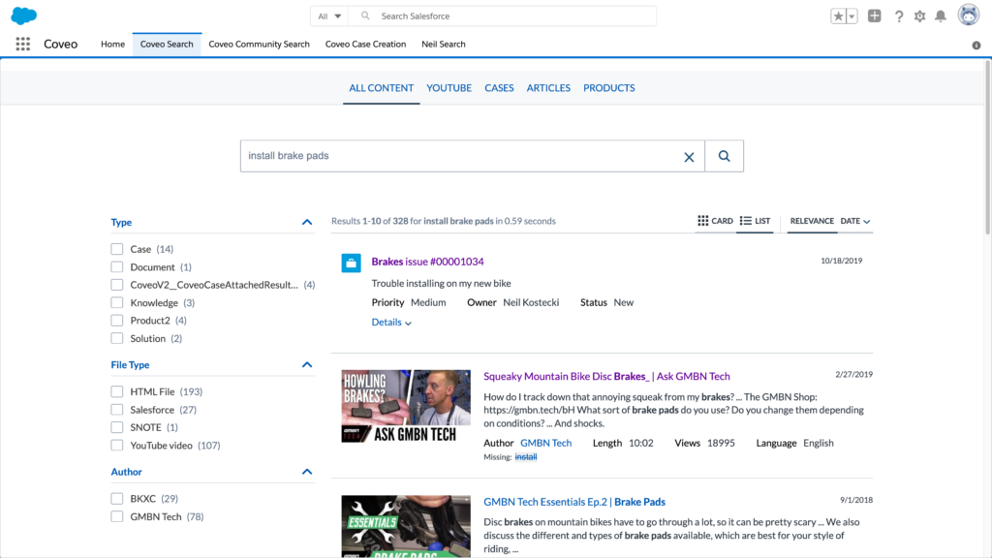Open Salesforce Setup gear icon

coord(919,16)
